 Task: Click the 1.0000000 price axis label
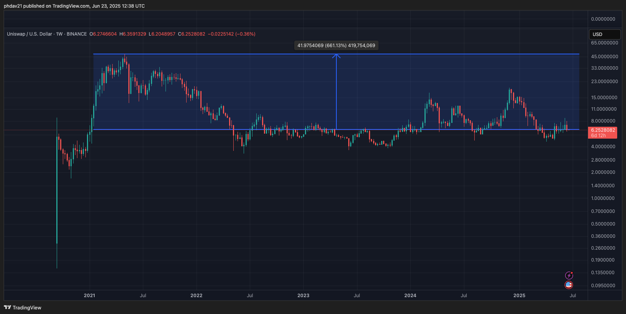pos(603,198)
